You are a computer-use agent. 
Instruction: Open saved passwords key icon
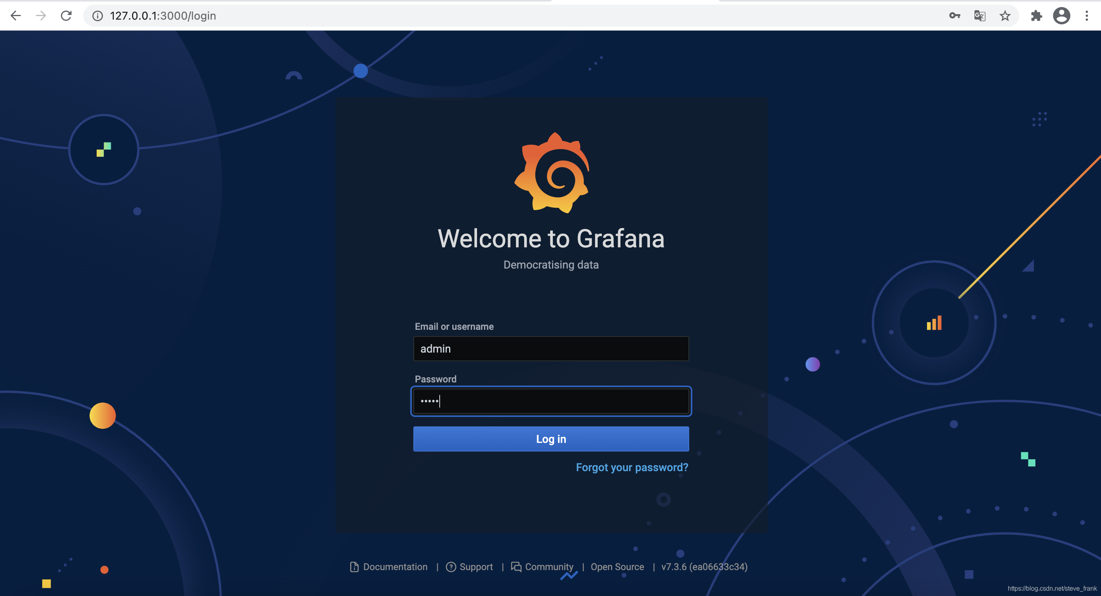coord(954,16)
